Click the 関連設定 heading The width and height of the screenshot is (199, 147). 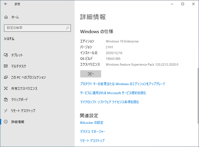(x=89, y=116)
